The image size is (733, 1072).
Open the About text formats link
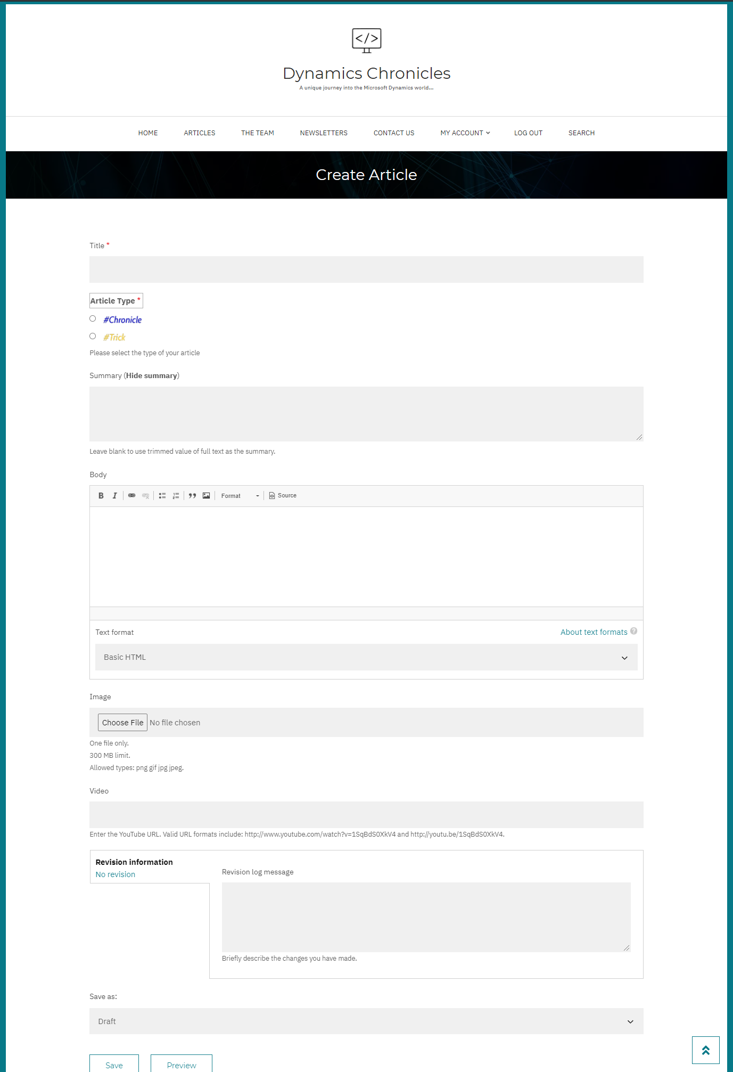tap(594, 632)
